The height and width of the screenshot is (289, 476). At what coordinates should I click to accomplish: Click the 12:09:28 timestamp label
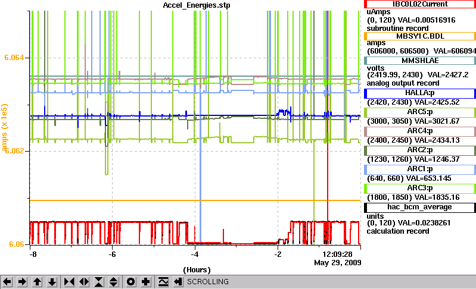pyautogui.click(x=337, y=254)
